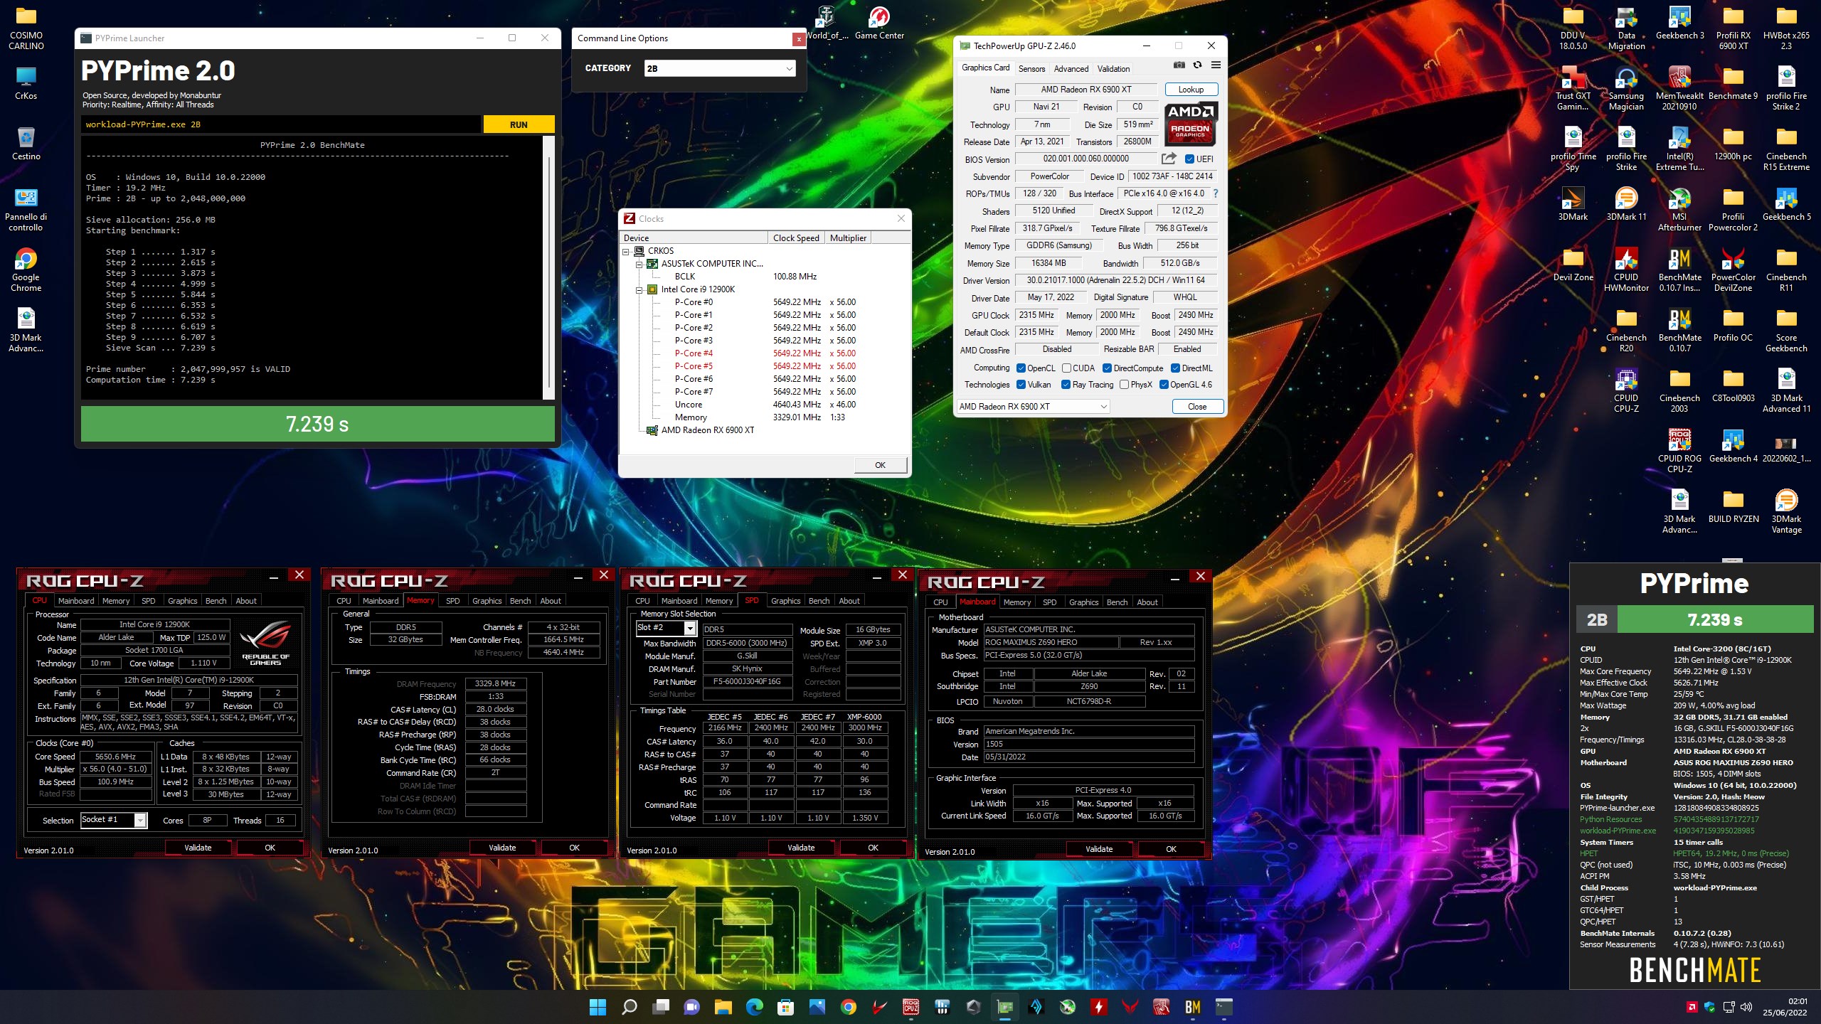Select the 3DMark 11 desktop icon
The height and width of the screenshot is (1024, 1821).
(1626, 204)
